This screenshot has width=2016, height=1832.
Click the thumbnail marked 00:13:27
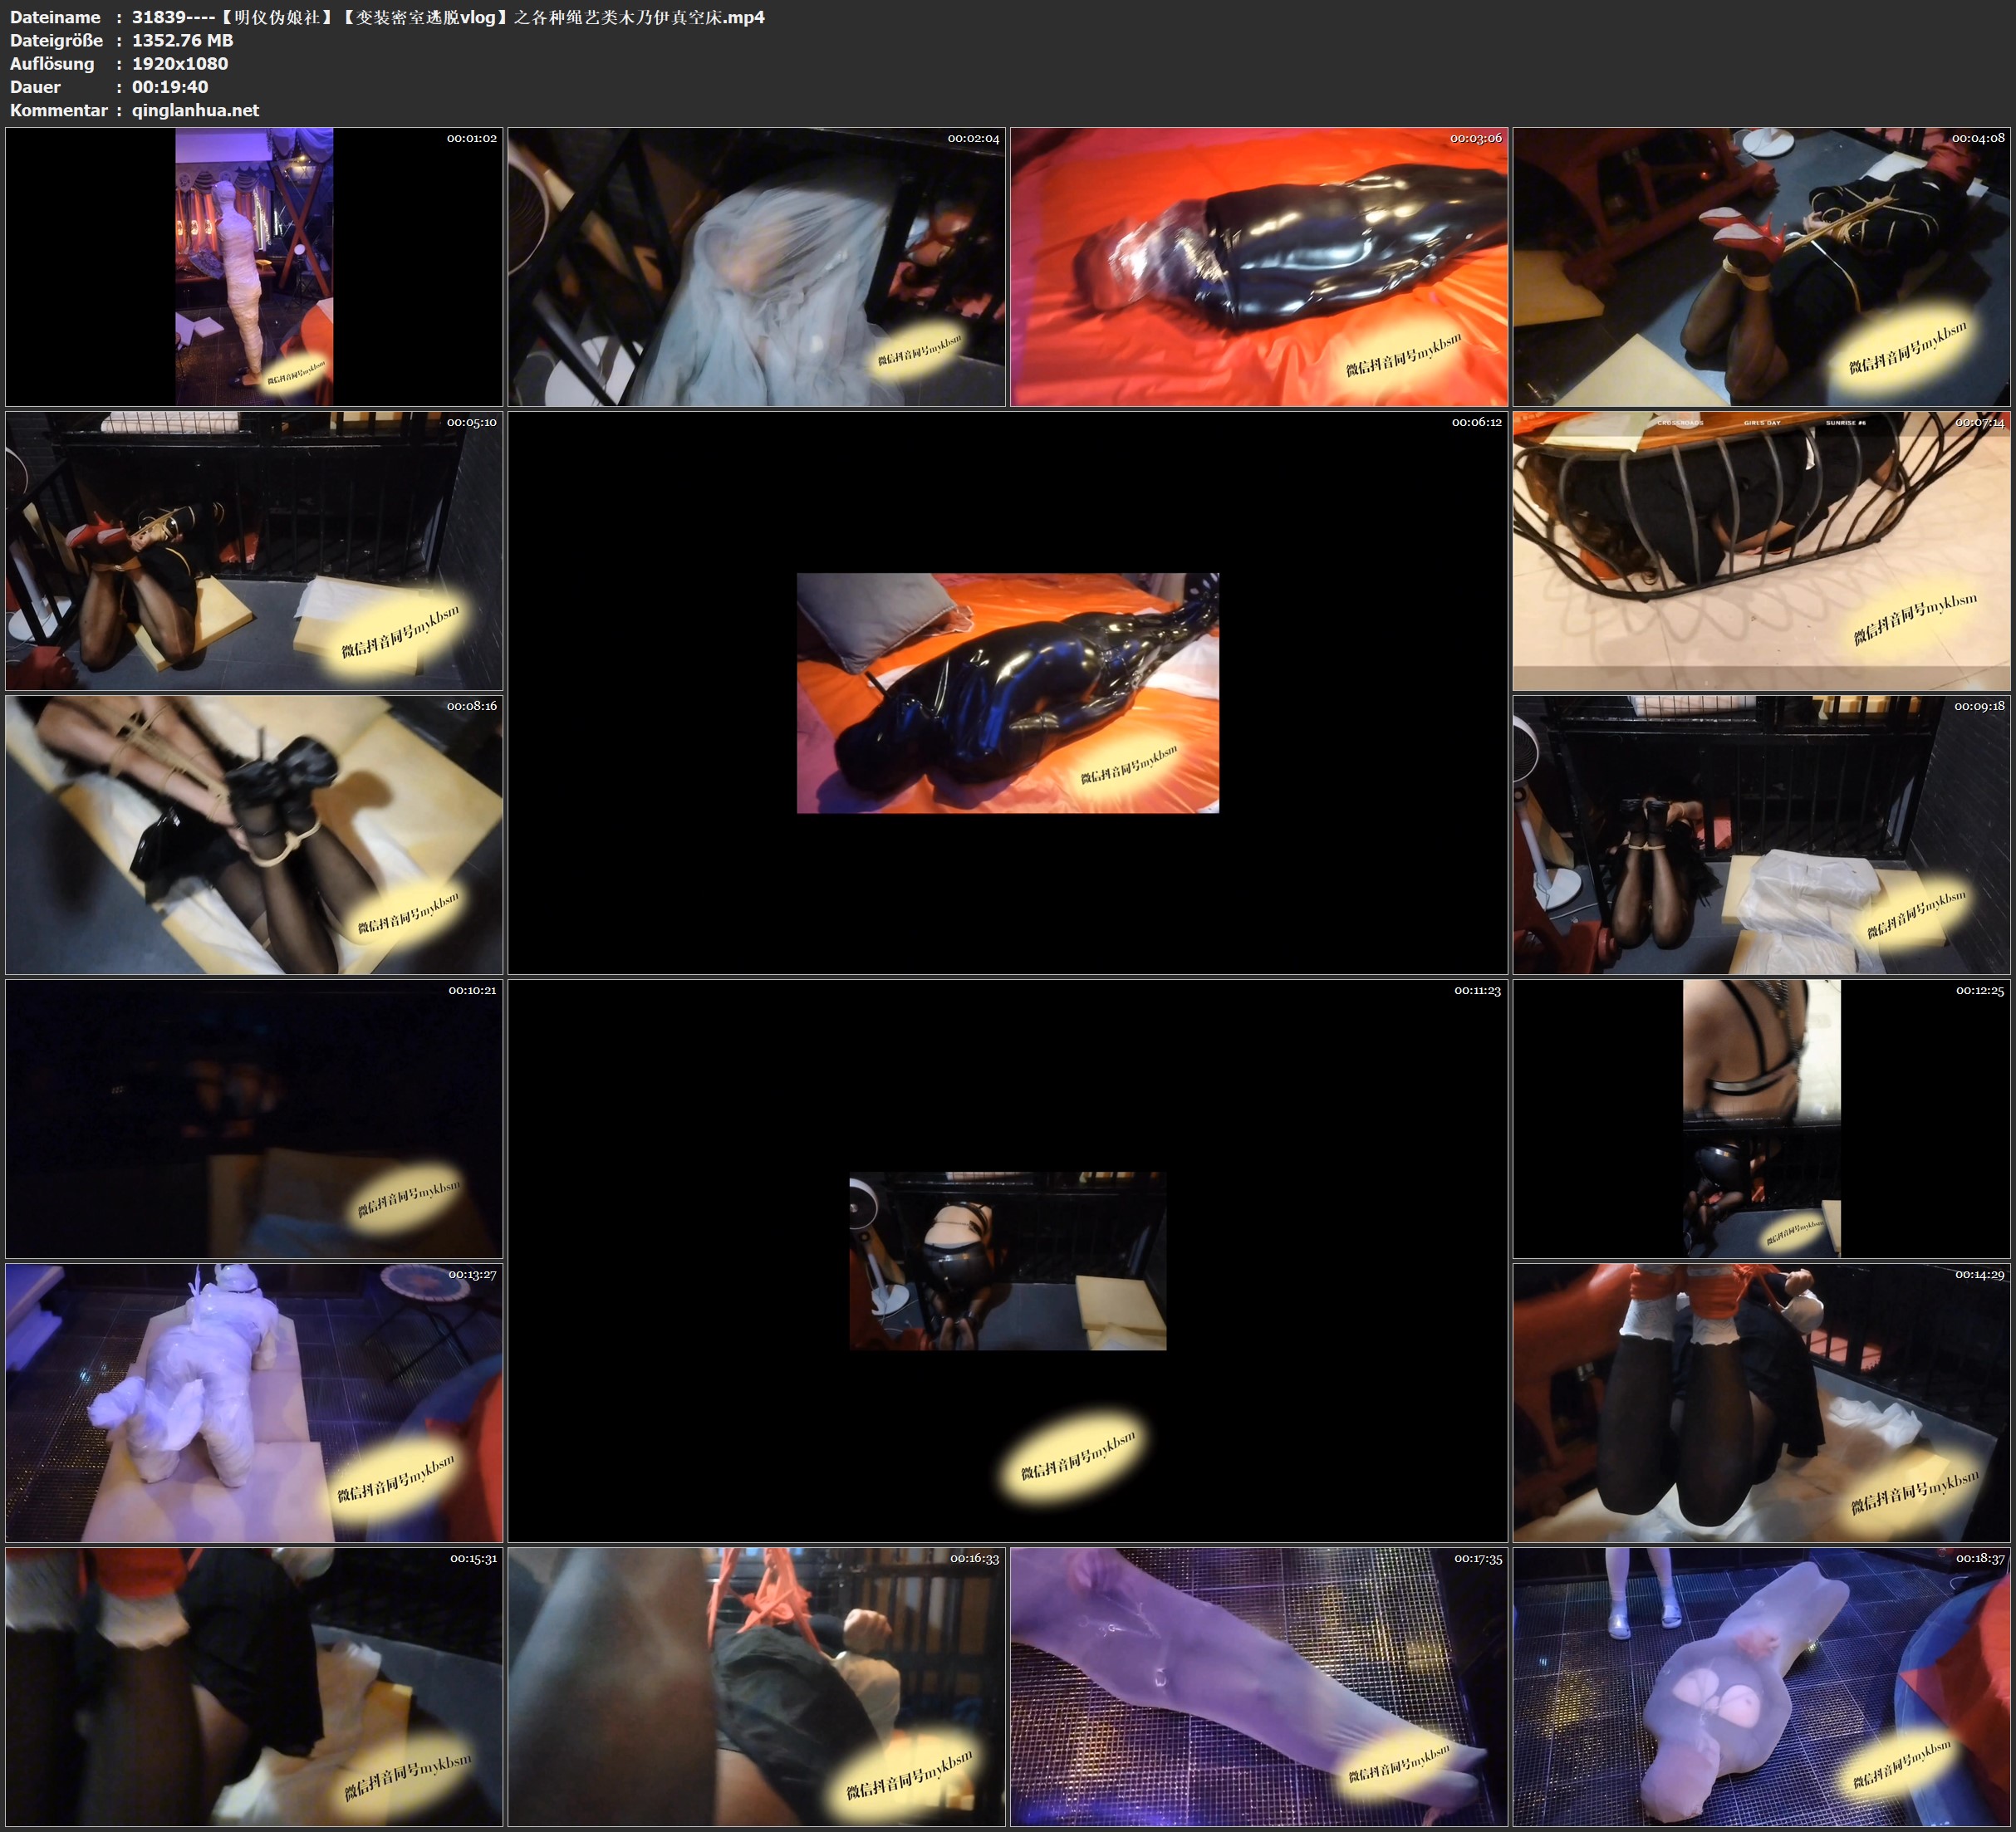click(x=254, y=1403)
